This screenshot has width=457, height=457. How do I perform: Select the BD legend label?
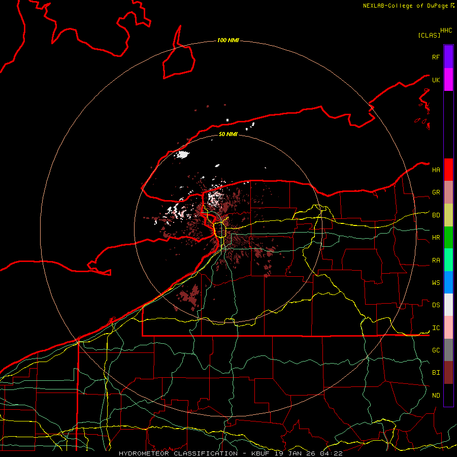point(436,215)
